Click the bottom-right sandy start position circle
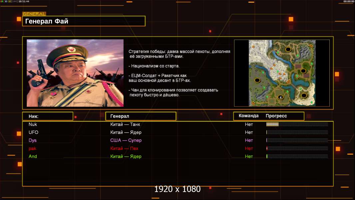The width and height of the screenshot is (355, 200). 304,95
